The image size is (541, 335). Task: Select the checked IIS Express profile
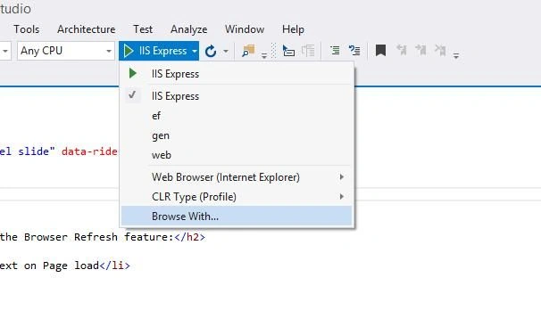(x=237, y=96)
